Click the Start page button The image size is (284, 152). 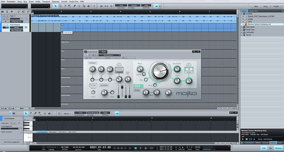256,6
